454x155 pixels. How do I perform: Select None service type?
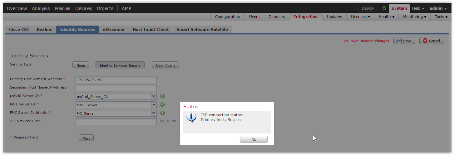pos(81,65)
